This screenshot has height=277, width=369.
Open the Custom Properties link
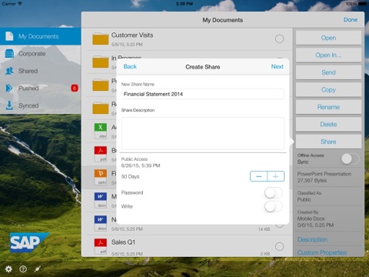[x=322, y=252]
